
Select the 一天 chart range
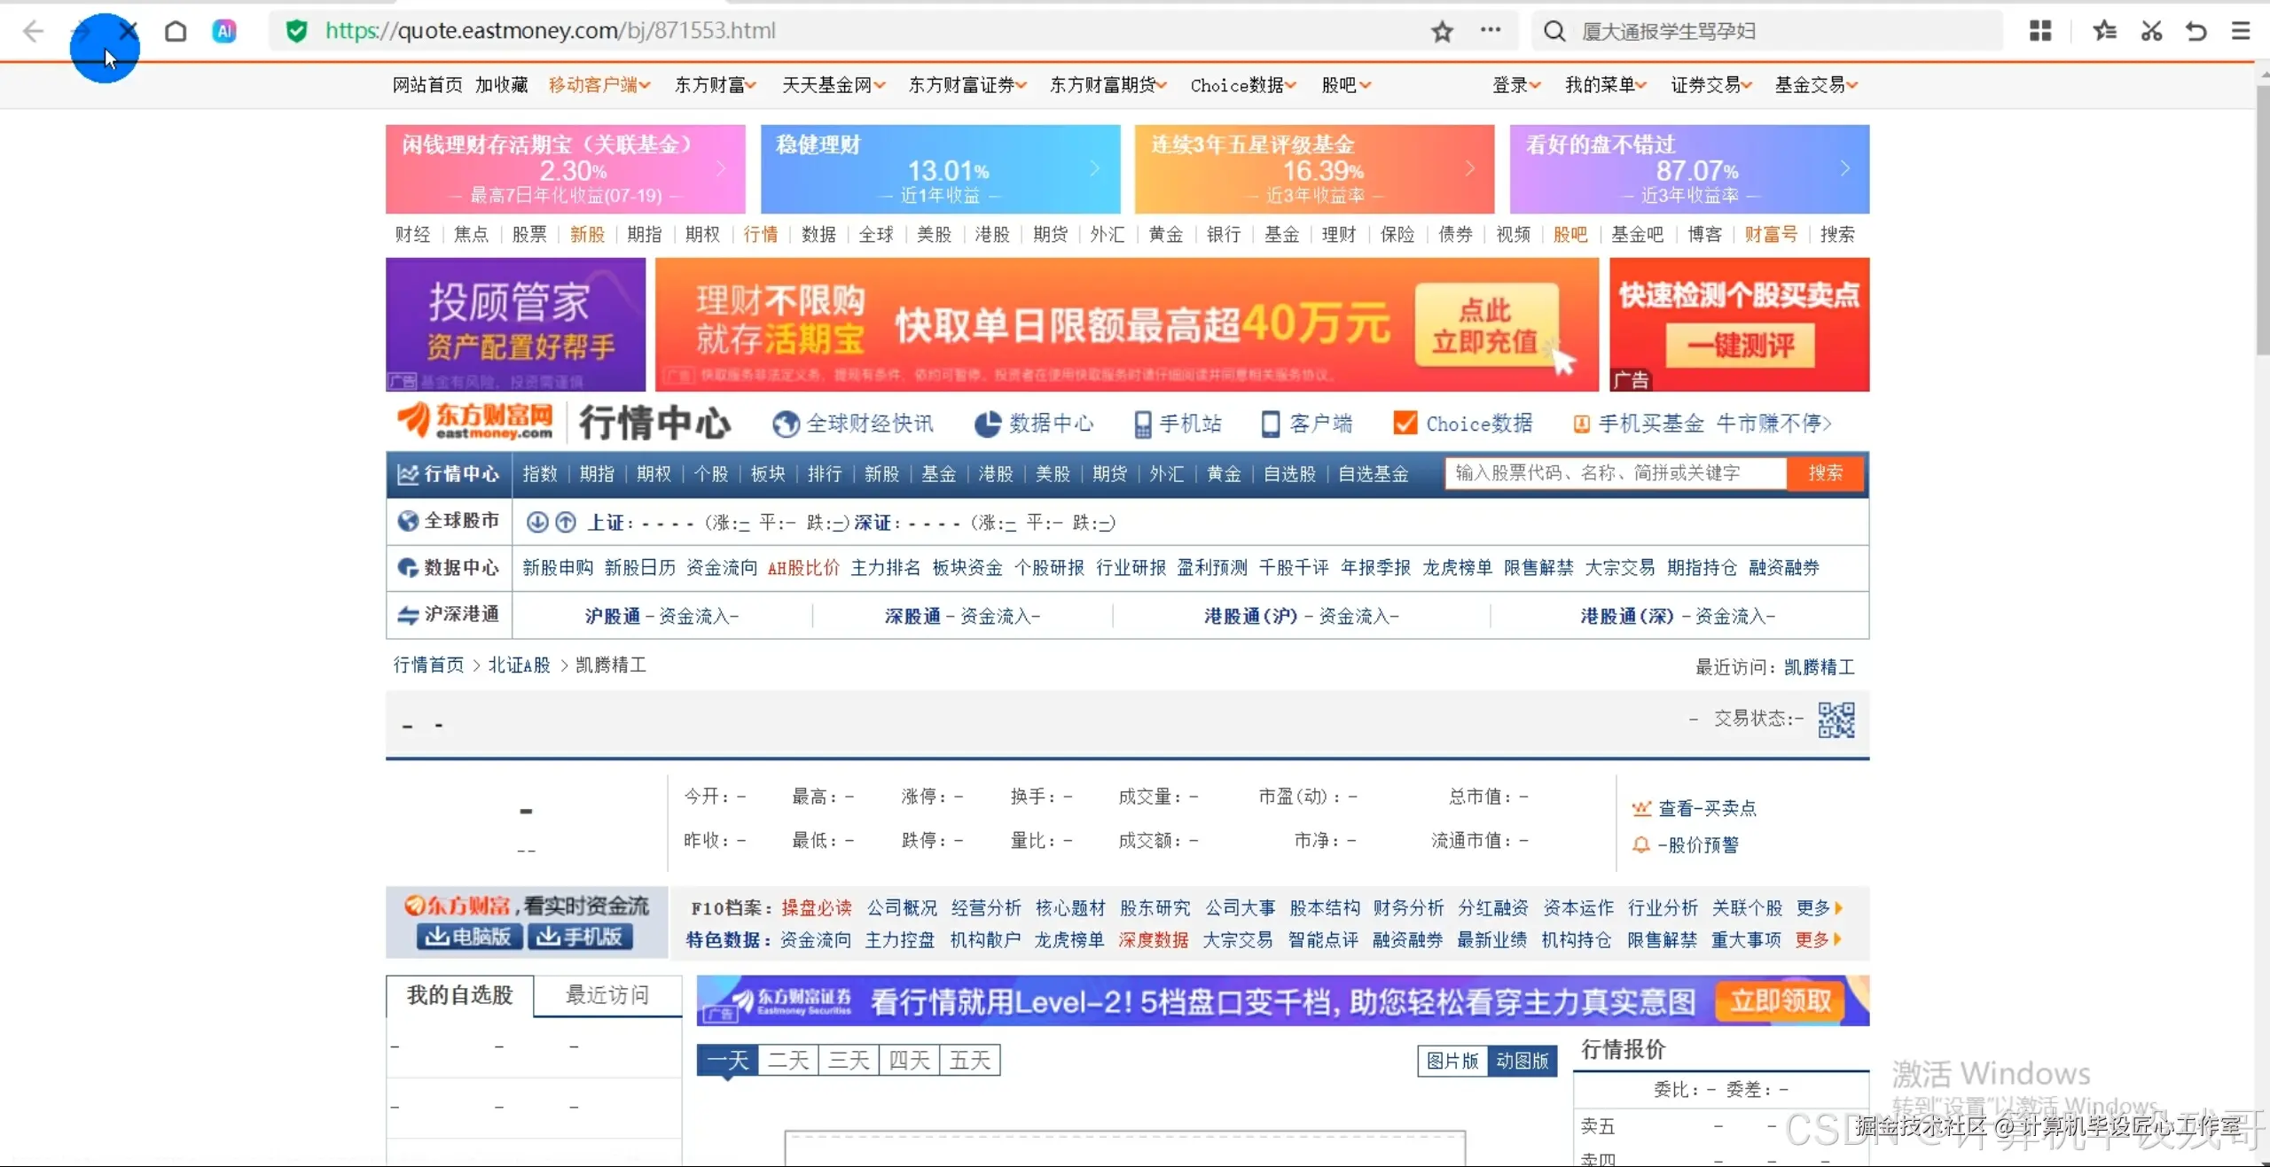tap(728, 1060)
